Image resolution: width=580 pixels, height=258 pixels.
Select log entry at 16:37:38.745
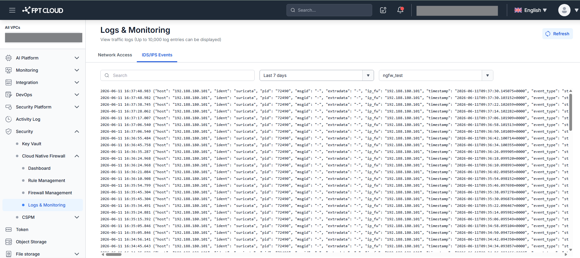[334, 104]
